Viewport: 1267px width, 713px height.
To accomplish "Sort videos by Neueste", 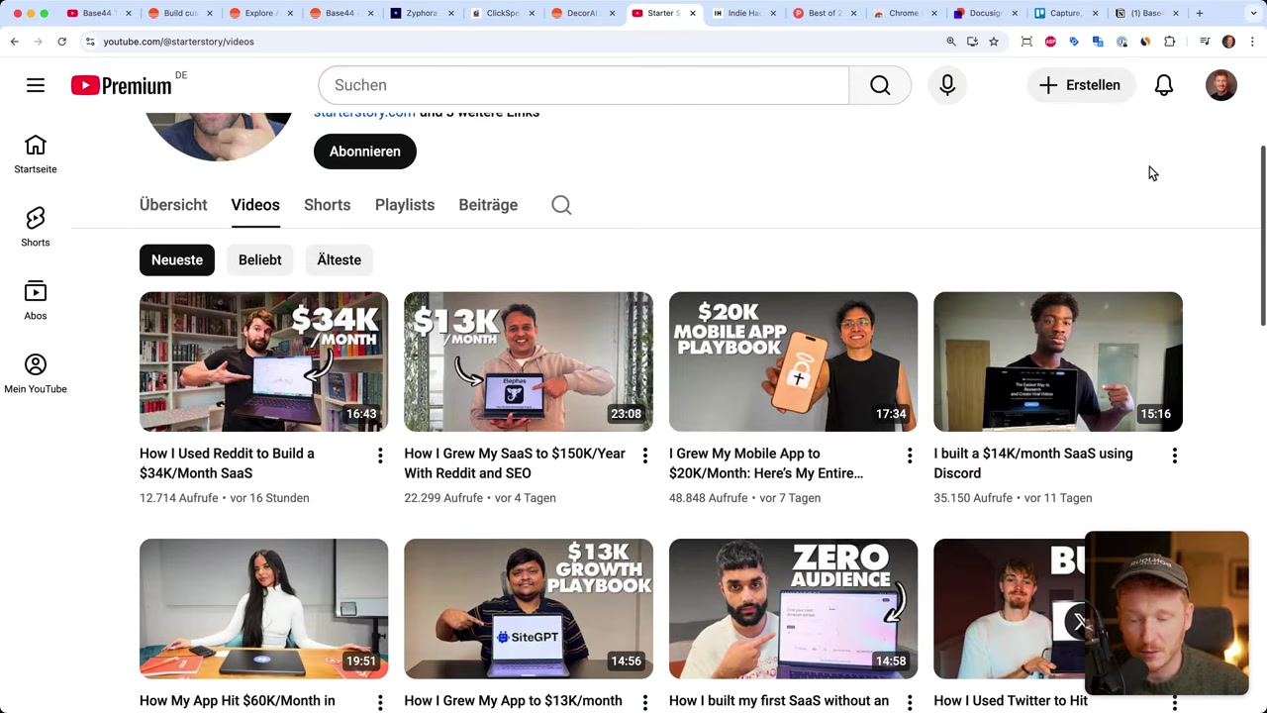I will pyautogui.click(x=177, y=259).
